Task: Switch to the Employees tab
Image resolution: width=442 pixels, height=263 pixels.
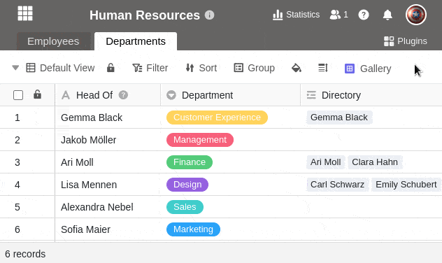Action: tap(53, 41)
